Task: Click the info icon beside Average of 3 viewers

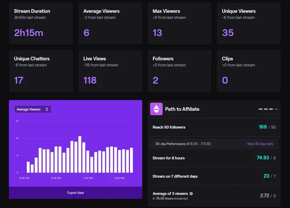Action: click(191, 194)
